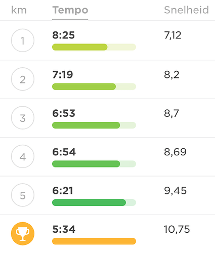Click the 6:54 pace progress bar

(94, 164)
